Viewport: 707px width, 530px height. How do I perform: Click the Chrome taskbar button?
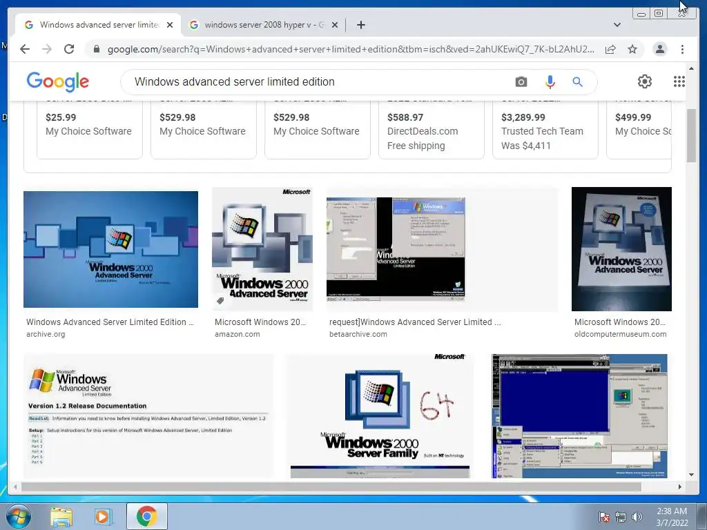147,516
